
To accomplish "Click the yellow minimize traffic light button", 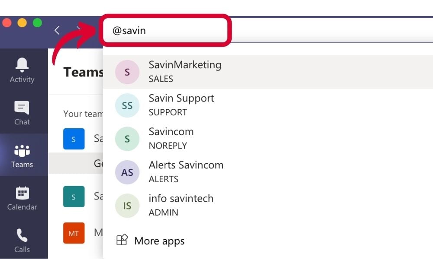I will point(22,22).
